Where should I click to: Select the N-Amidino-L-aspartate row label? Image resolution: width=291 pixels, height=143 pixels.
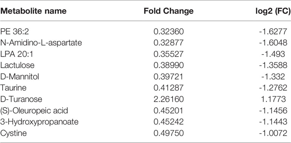tap(41, 43)
